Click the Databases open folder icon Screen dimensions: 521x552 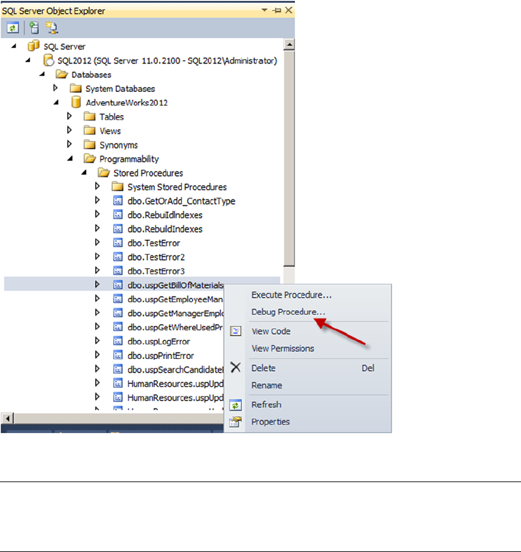coord(62,74)
